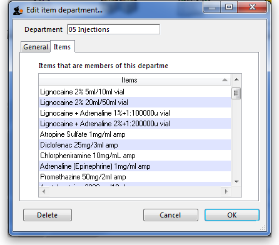
Task: Maximize the Edit item department window
Action: point(229,7)
